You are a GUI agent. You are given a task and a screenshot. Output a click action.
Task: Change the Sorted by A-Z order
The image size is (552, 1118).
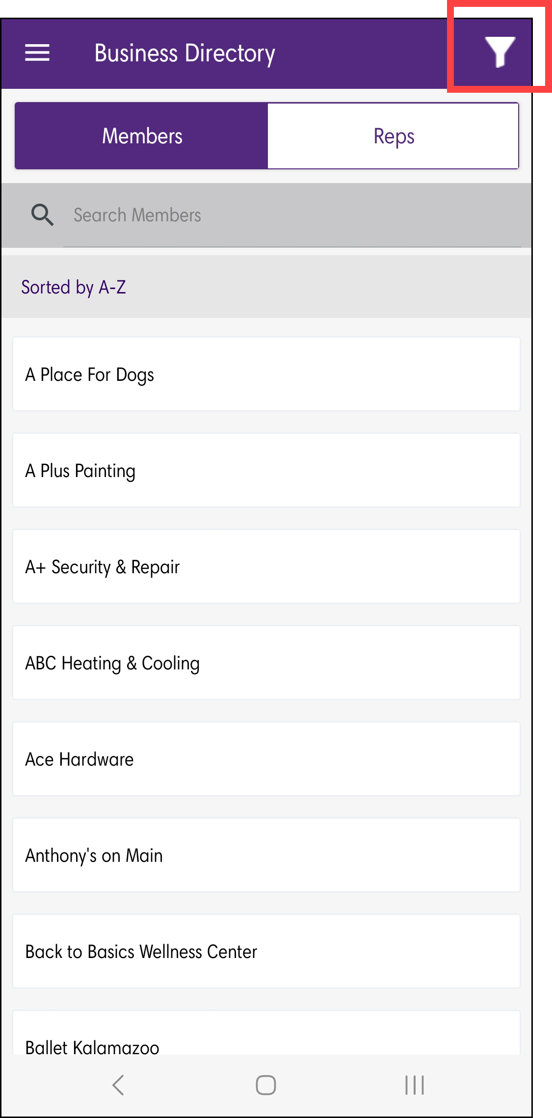pyautogui.click(x=74, y=287)
